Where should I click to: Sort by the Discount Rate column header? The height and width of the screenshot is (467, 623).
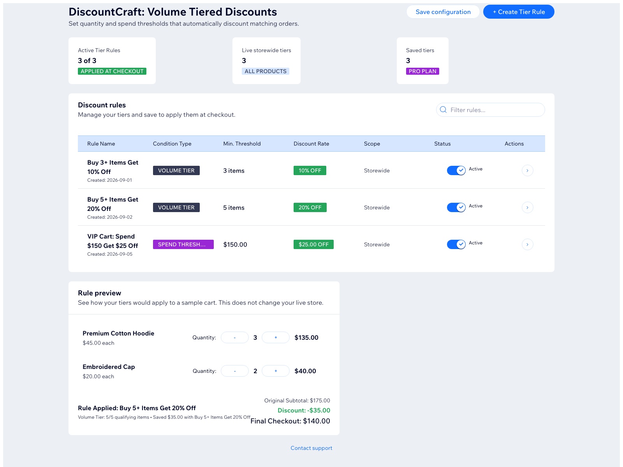(x=311, y=144)
